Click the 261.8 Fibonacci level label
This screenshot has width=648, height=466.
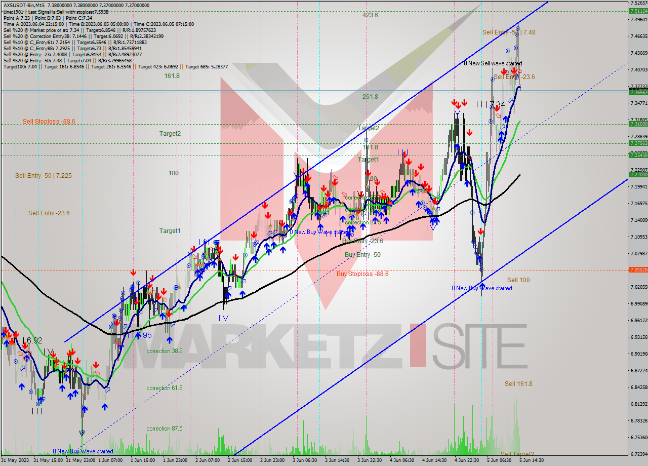coord(370,96)
